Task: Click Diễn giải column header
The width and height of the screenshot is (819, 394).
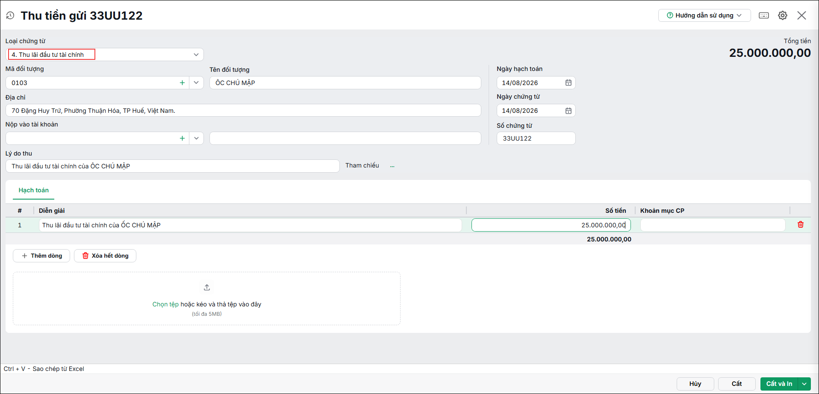Action: coord(52,211)
